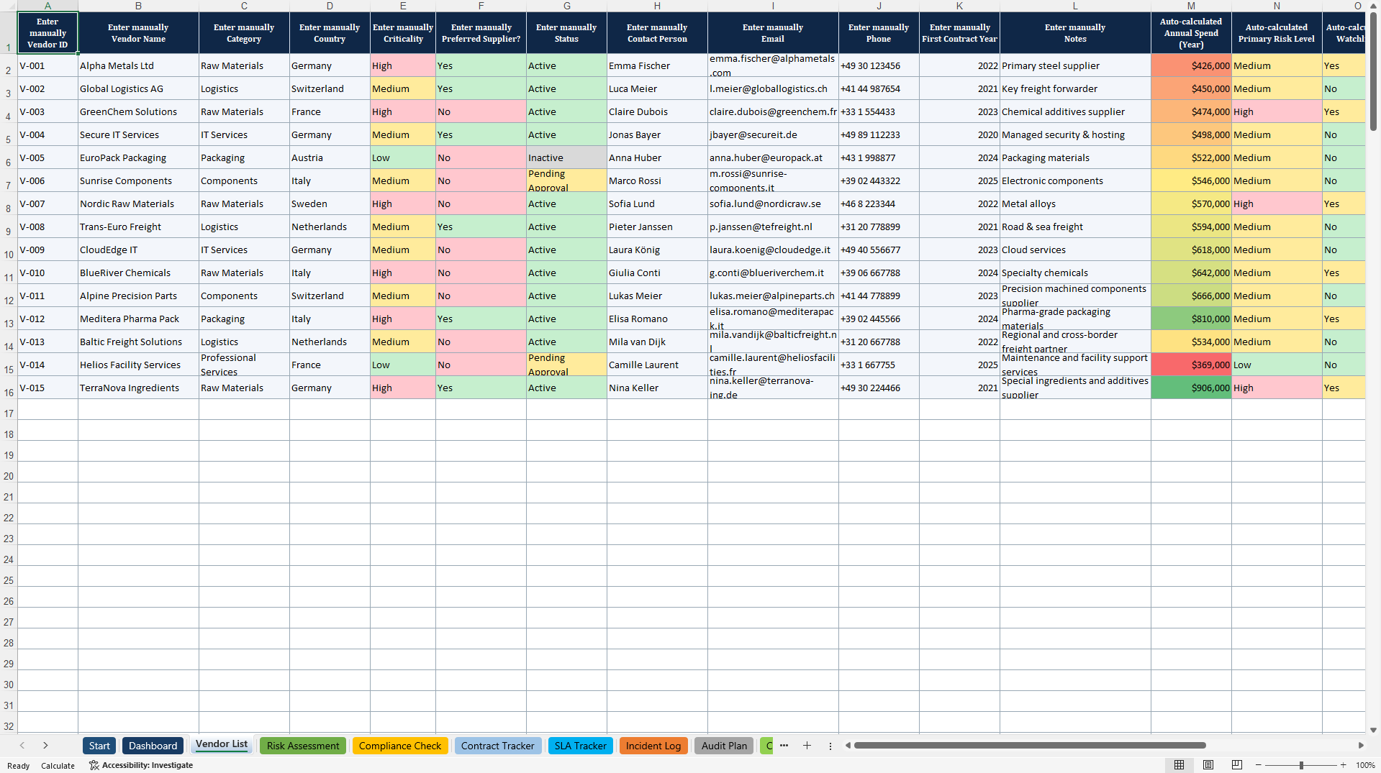
Task: Open the Start sheet tab
Action: pos(99,746)
